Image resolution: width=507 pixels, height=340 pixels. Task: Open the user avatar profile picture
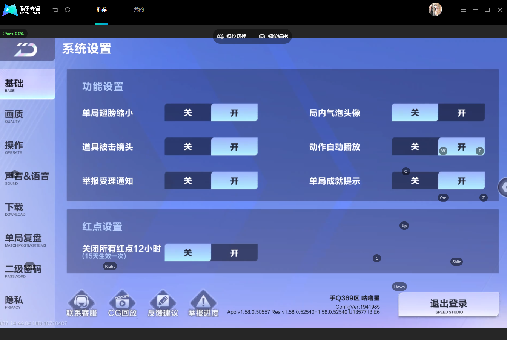[x=435, y=9]
